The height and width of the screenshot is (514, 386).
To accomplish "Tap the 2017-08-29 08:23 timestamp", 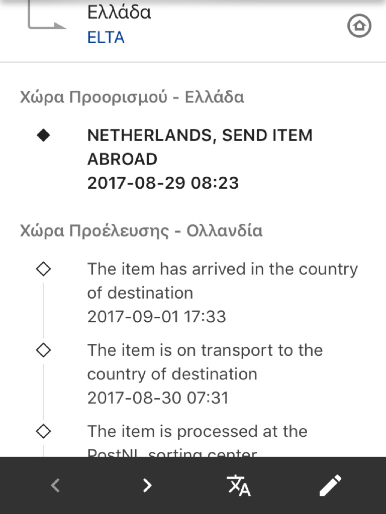I will point(163,183).
